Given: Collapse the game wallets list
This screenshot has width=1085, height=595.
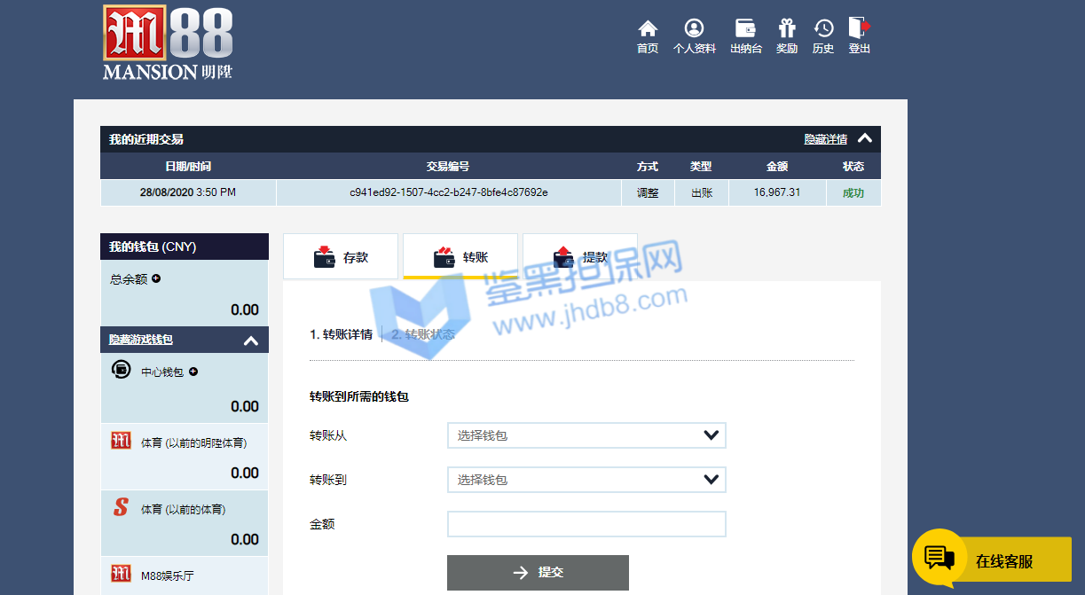Looking at the screenshot, I should point(251,341).
